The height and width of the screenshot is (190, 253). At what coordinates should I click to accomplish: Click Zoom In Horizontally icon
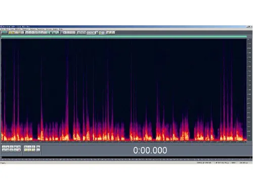[x=26, y=147]
